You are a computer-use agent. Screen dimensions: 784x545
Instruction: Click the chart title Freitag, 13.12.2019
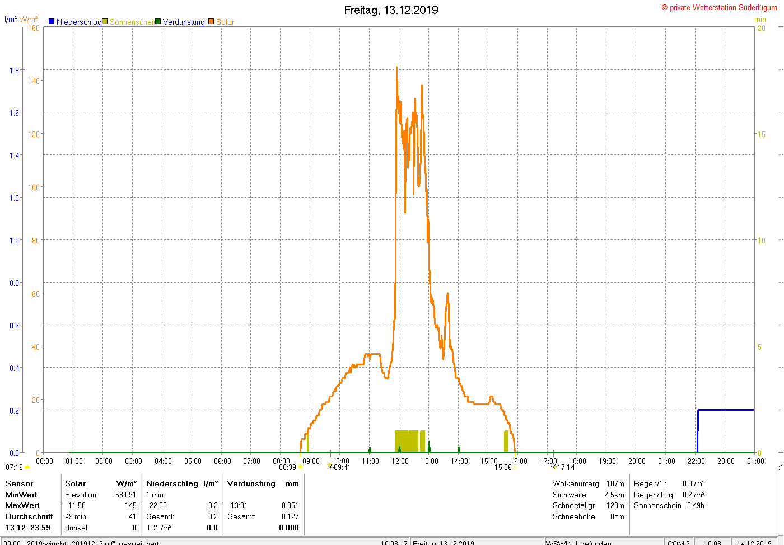(x=391, y=10)
